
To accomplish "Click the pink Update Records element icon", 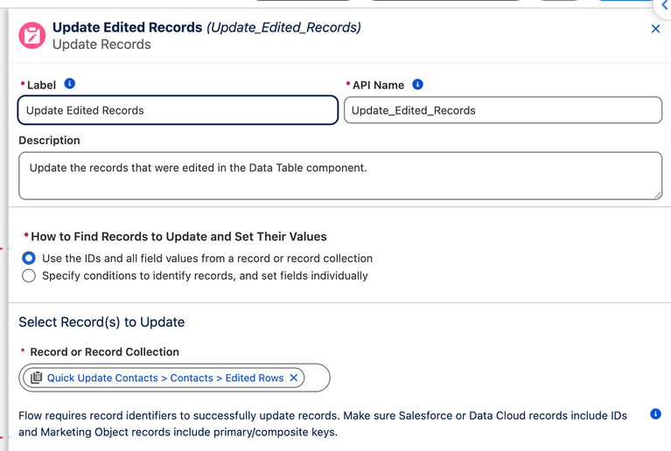I will pos(32,36).
